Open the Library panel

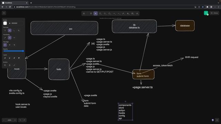214,13
